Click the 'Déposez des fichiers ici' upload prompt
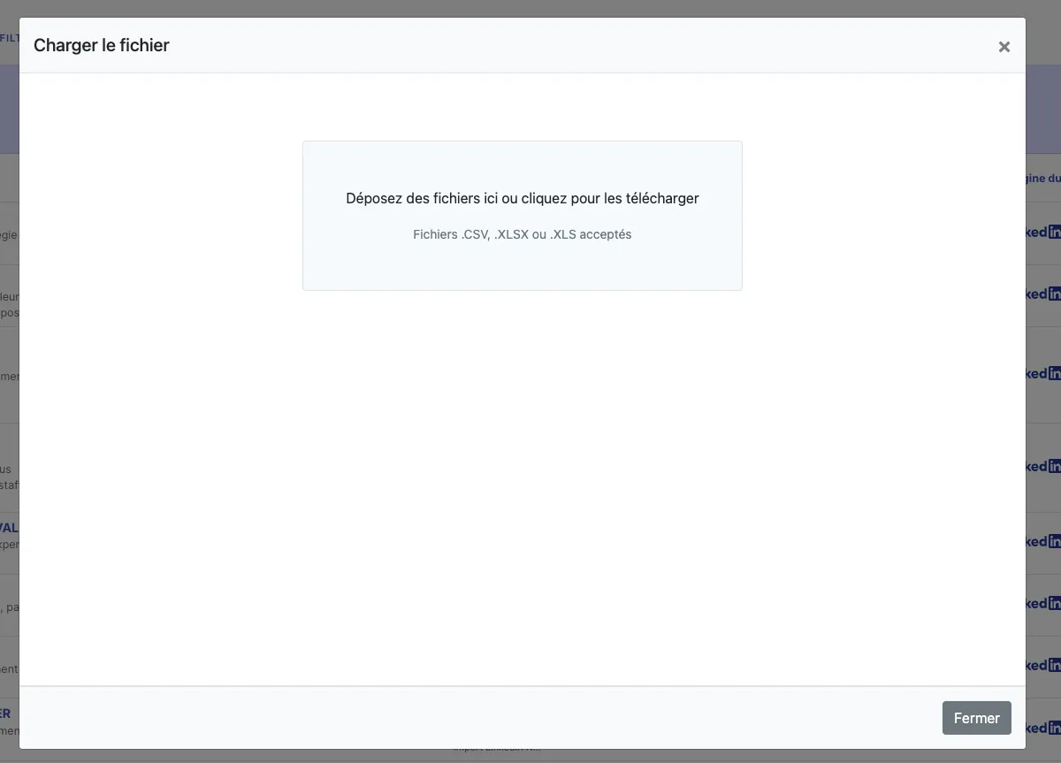Screen dimensions: 1061x763 coord(522,198)
